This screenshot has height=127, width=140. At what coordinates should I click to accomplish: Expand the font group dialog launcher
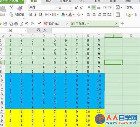click(x=82, y=18)
